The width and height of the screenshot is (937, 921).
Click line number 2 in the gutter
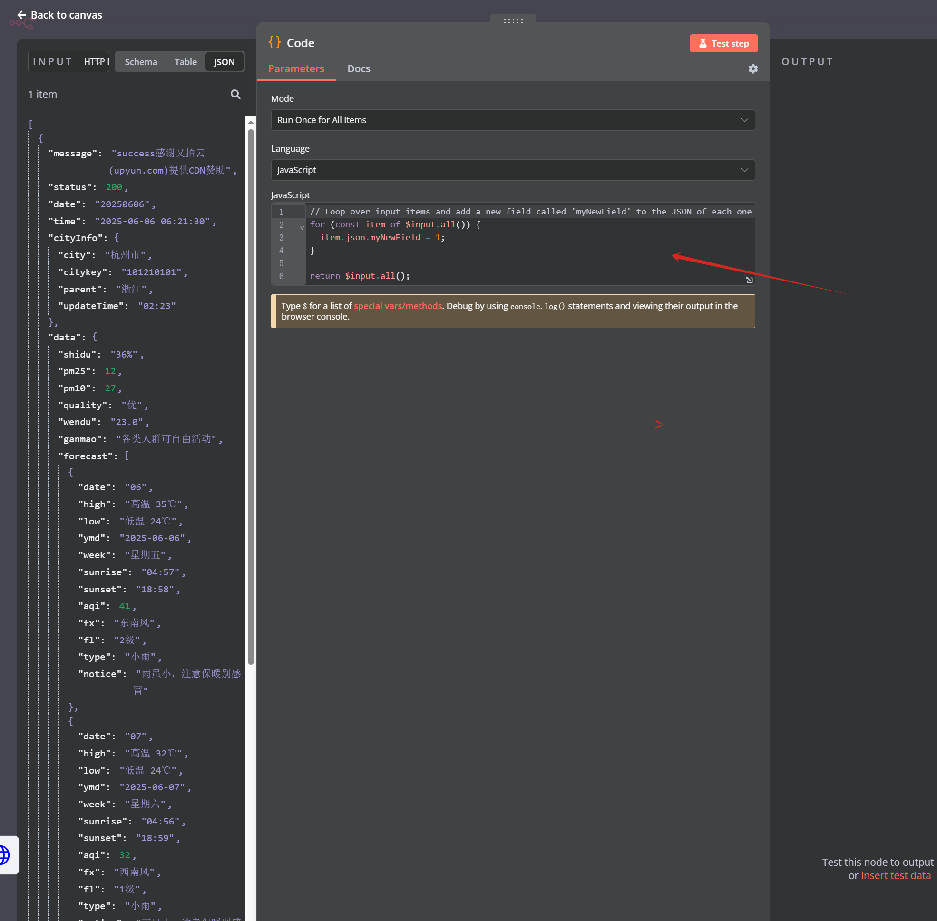point(281,224)
